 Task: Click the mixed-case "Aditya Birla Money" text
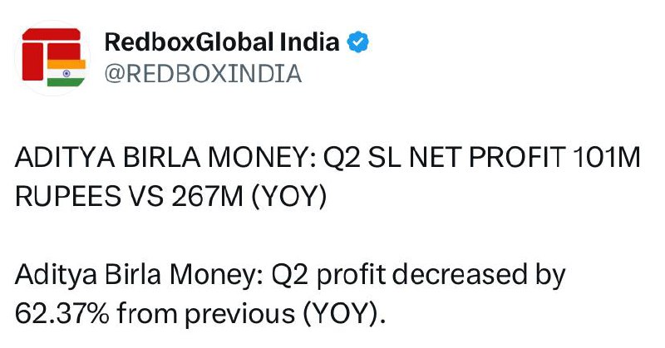126,274
